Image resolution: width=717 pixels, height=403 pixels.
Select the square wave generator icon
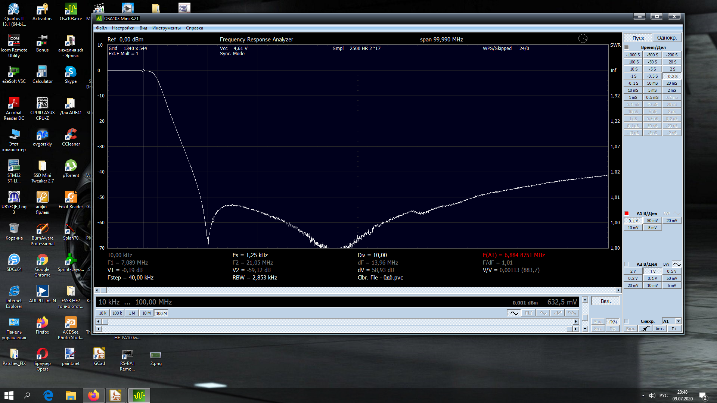pyautogui.click(x=528, y=313)
